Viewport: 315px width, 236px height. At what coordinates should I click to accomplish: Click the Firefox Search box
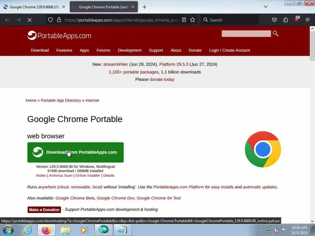click(229, 20)
